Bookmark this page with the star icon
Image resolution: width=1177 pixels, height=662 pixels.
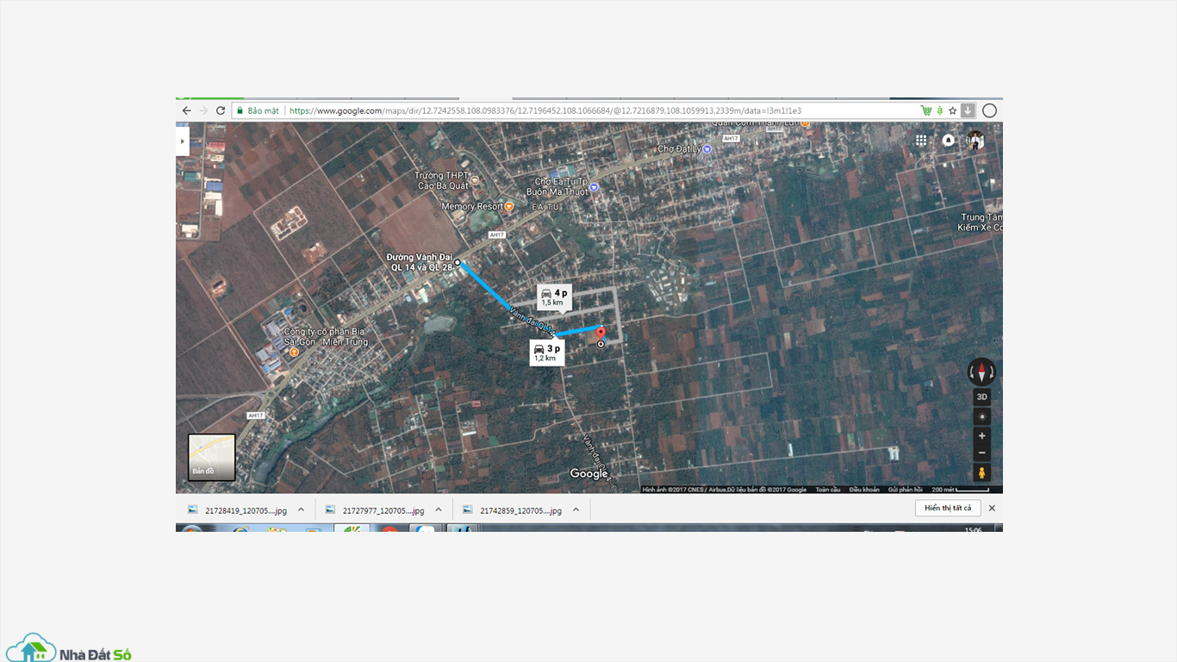[x=952, y=110]
